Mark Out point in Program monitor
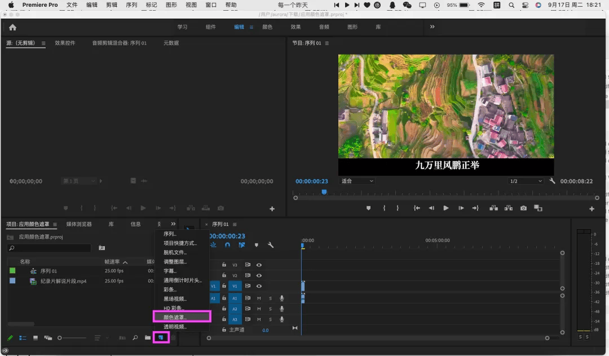The width and height of the screenshot is (609, 356). 398,208
